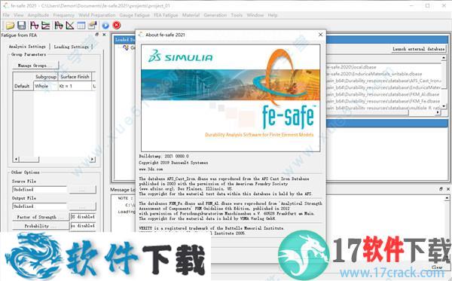Select the FKM_Fe.dbase database entry
This screenshot has width=452, height=281.
click(x=383, y=101)
